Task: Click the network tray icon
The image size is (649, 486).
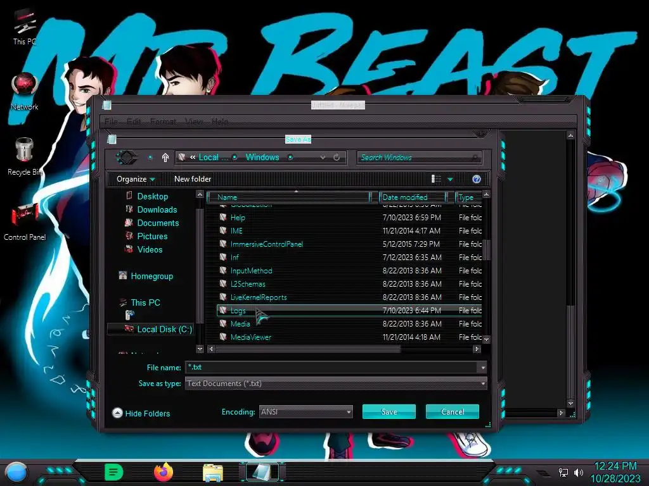Action: pos(563,472)
